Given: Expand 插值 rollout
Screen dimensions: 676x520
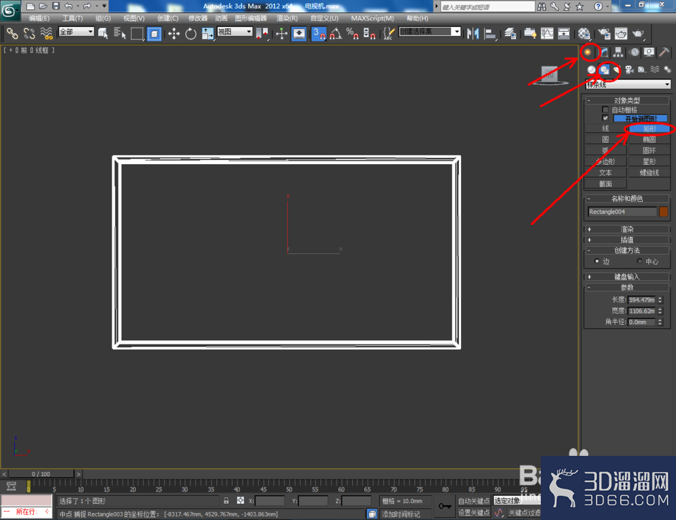Looking at the screenshot, I should coord(627,240).
